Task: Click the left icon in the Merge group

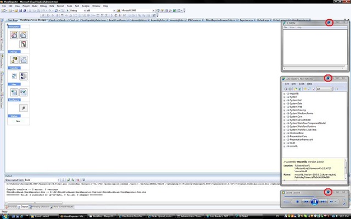Action: click(x=14, y=60)
